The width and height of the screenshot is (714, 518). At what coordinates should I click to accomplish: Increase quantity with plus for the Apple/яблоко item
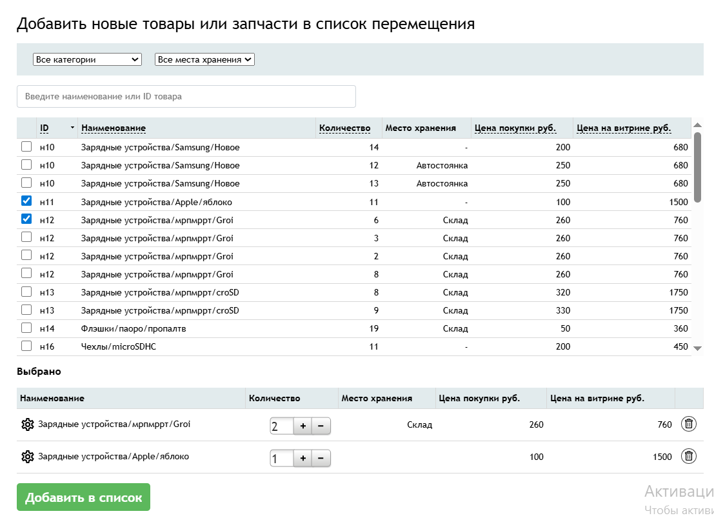(x=302, y=458)
